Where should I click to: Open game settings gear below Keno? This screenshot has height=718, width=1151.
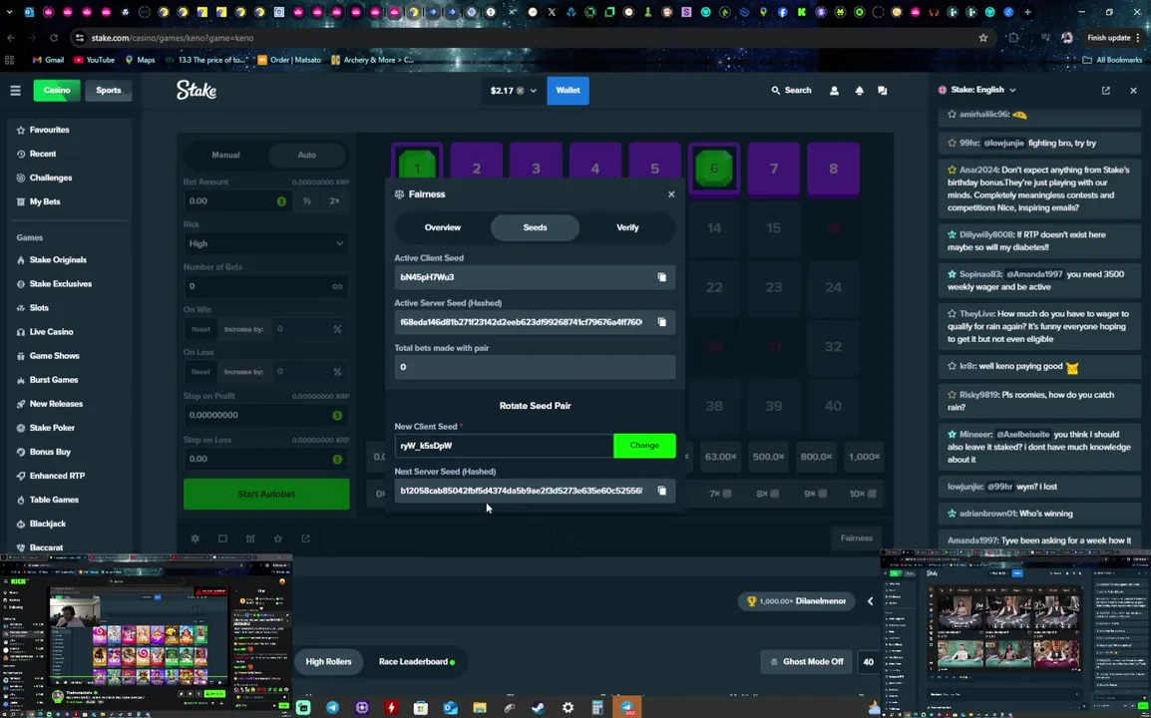(x=194, y=538)
